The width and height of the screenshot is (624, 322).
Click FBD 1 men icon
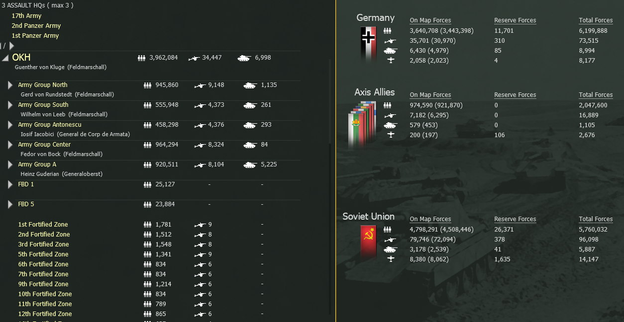[147, 185]
